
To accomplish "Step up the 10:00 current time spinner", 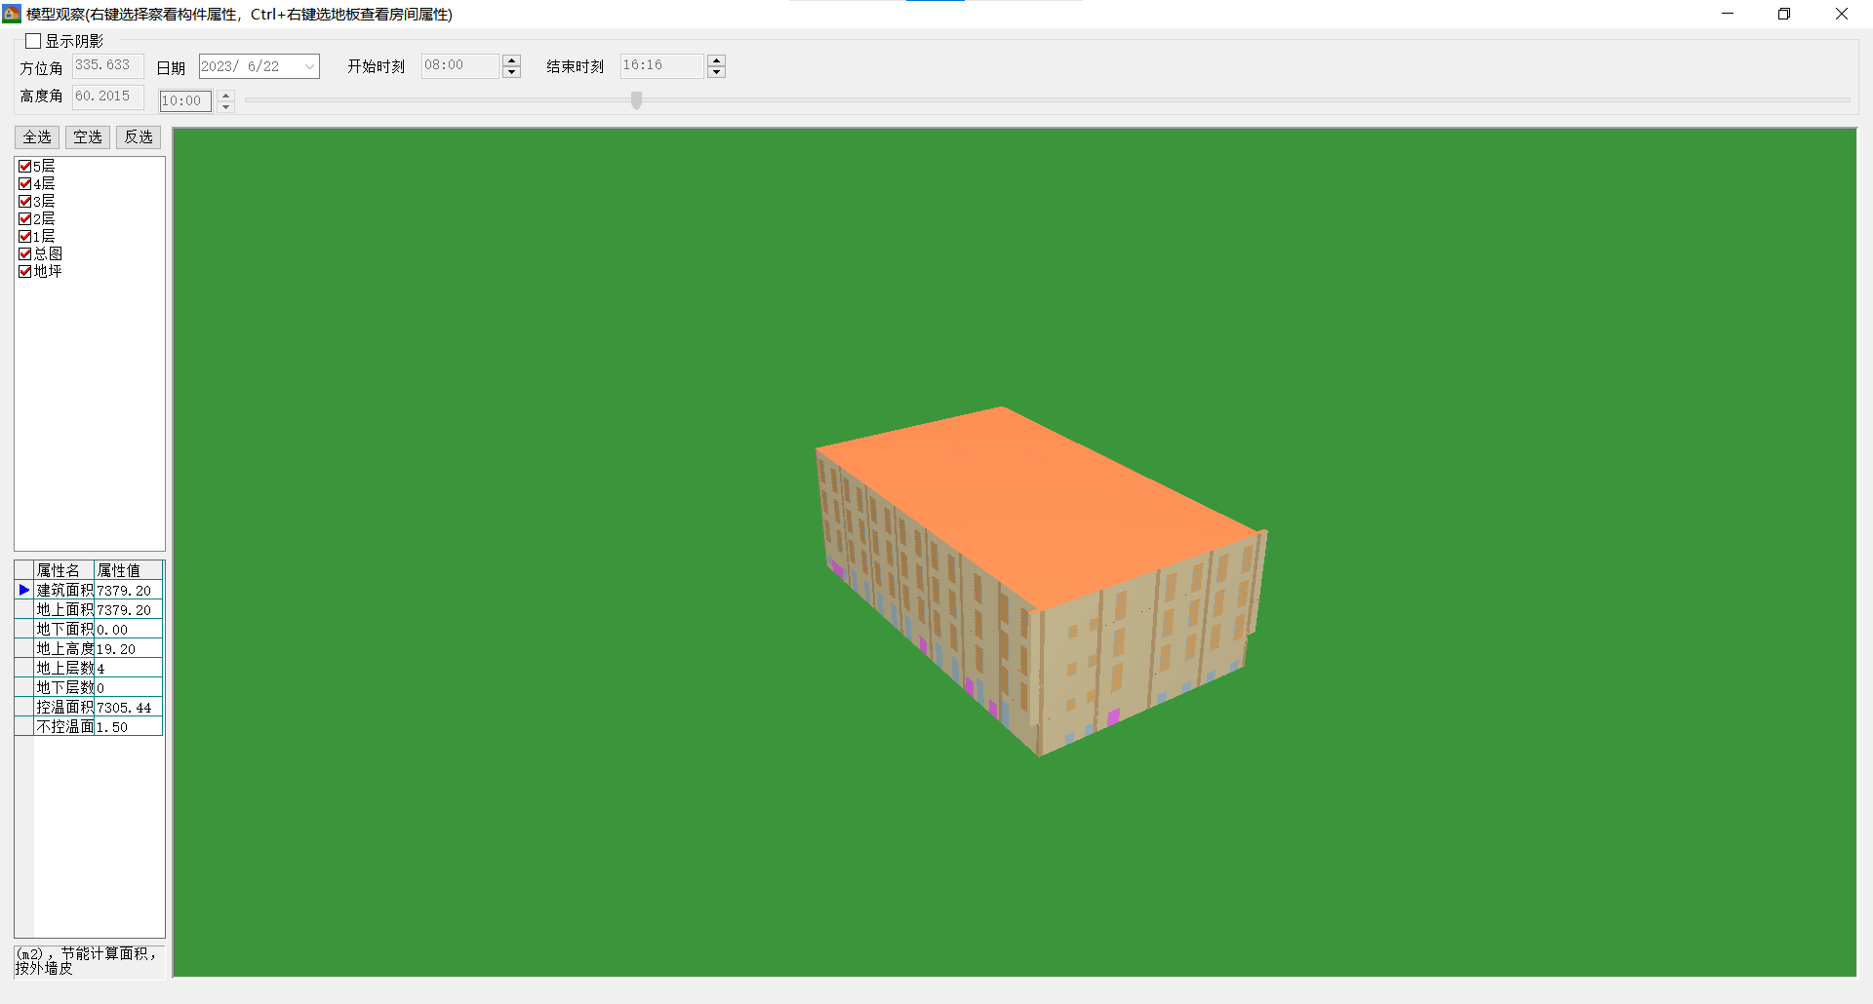I will 226,96.
